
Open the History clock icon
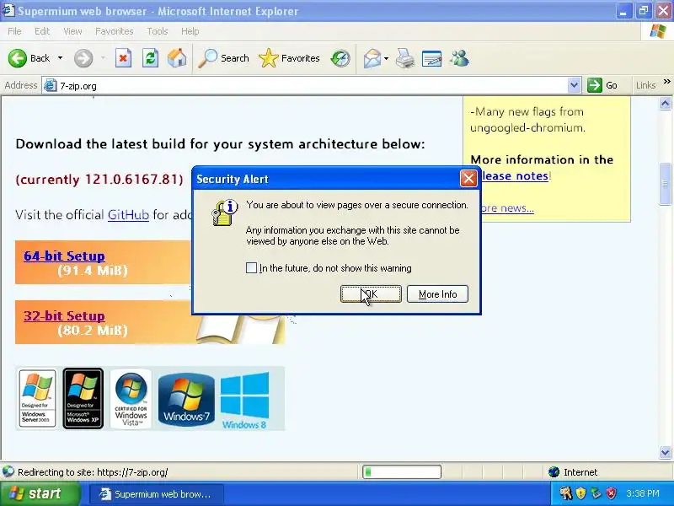point(340,58)
